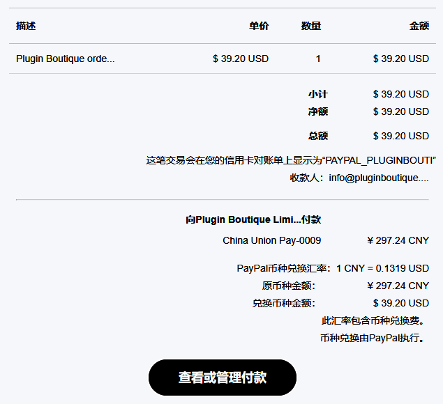Click China Union Pay-0009 payment method
Screen dimensions: 443x404
click(272, 240)
